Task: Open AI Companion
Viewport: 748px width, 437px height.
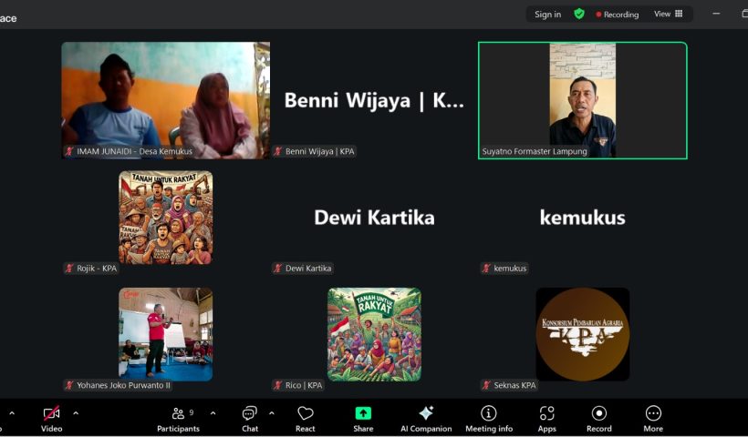Action: 426,418
